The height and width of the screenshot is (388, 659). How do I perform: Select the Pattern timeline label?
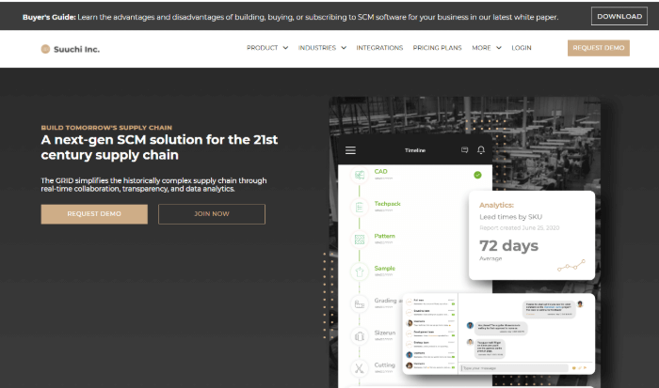(x=384, y=236)
